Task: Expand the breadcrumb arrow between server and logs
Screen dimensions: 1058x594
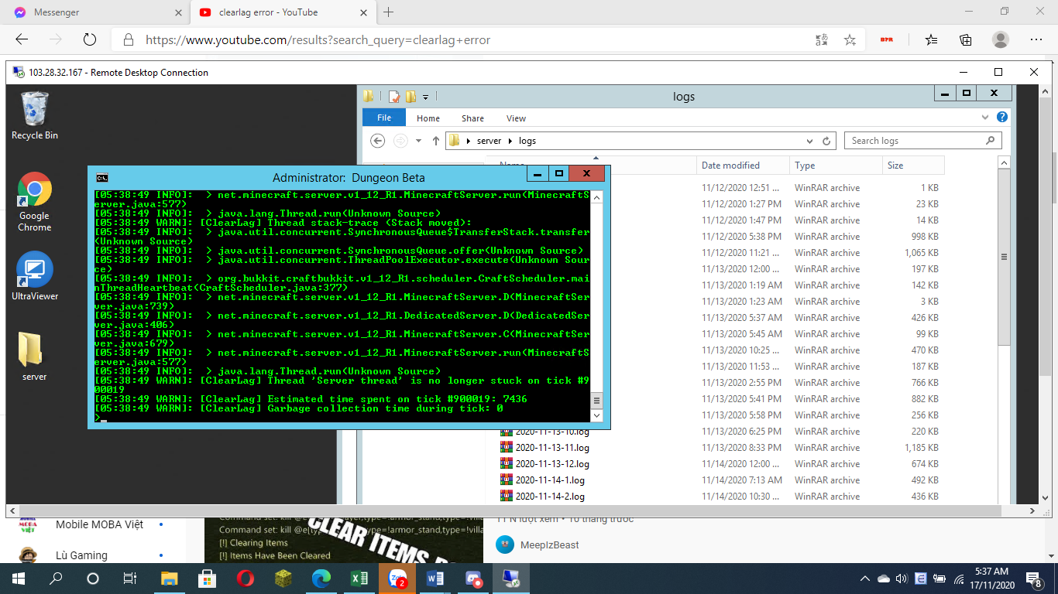Action: point(510,141)
